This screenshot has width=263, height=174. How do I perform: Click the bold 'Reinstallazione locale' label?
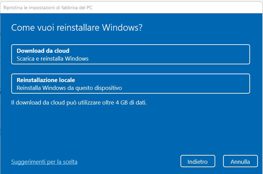coord(46,80)
